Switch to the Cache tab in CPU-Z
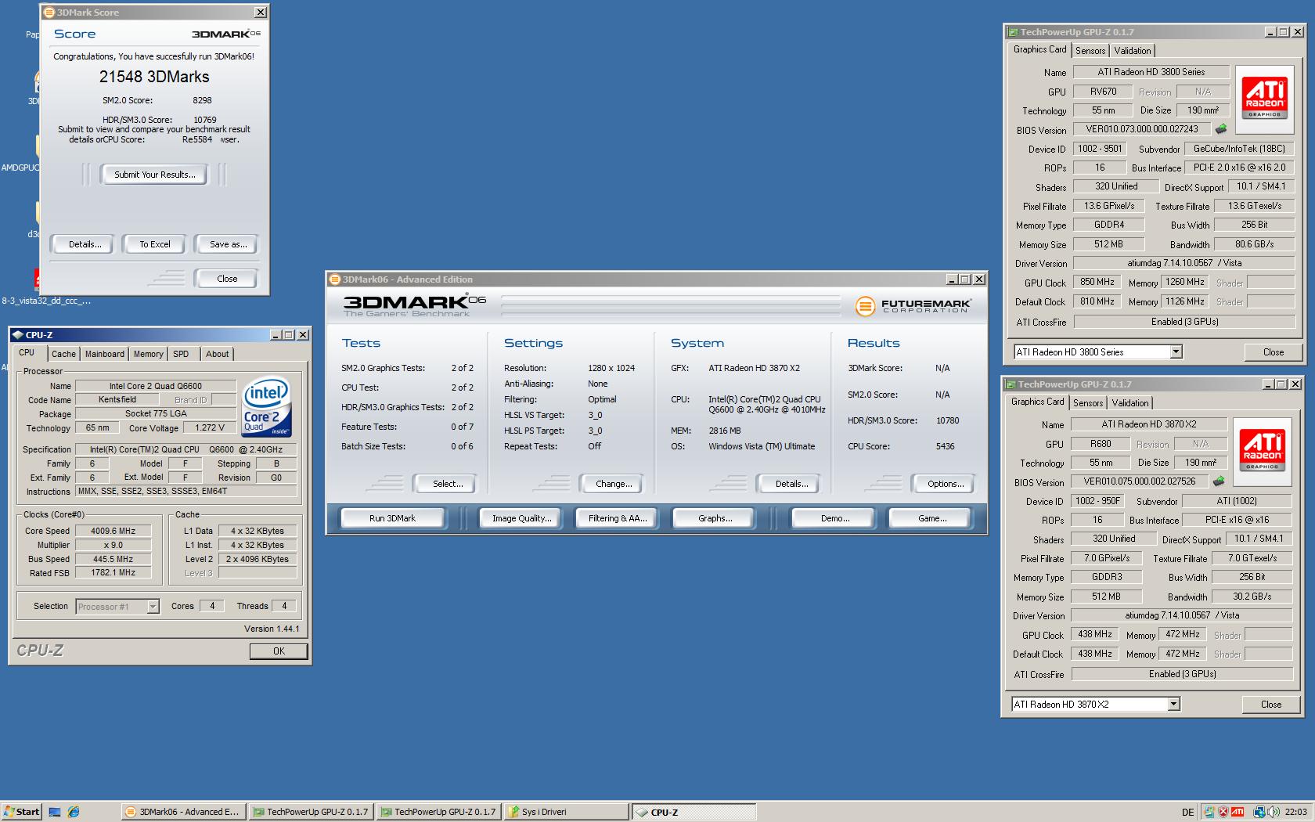The width and height of the screenshot is (1315, 822). 63,354
